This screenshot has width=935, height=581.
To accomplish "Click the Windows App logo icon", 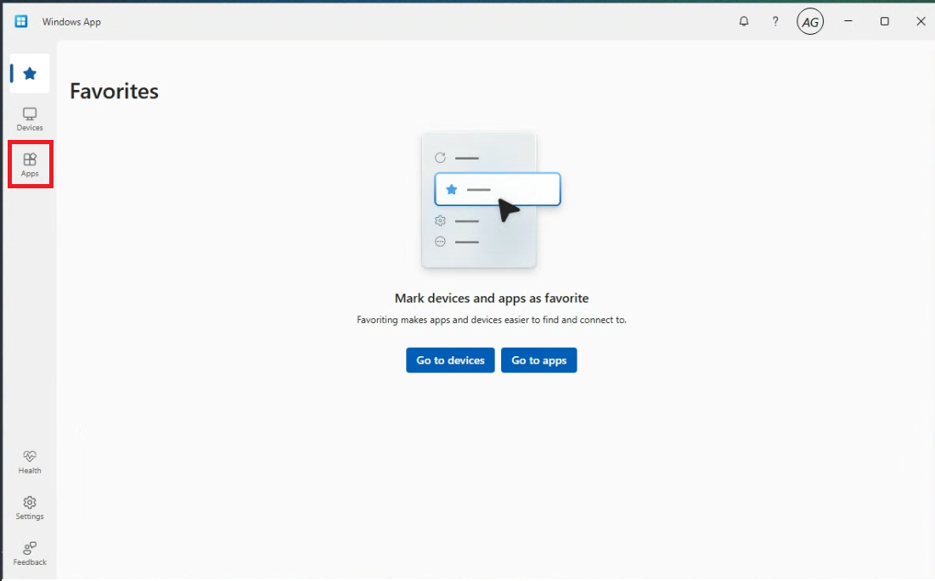I will pyautogui.click(x=21, y=21).
